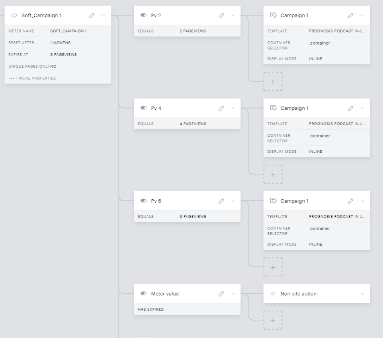383x338 pixels.
Task: Click the Pv 4 node title
Action: click(x=156, y=108)
